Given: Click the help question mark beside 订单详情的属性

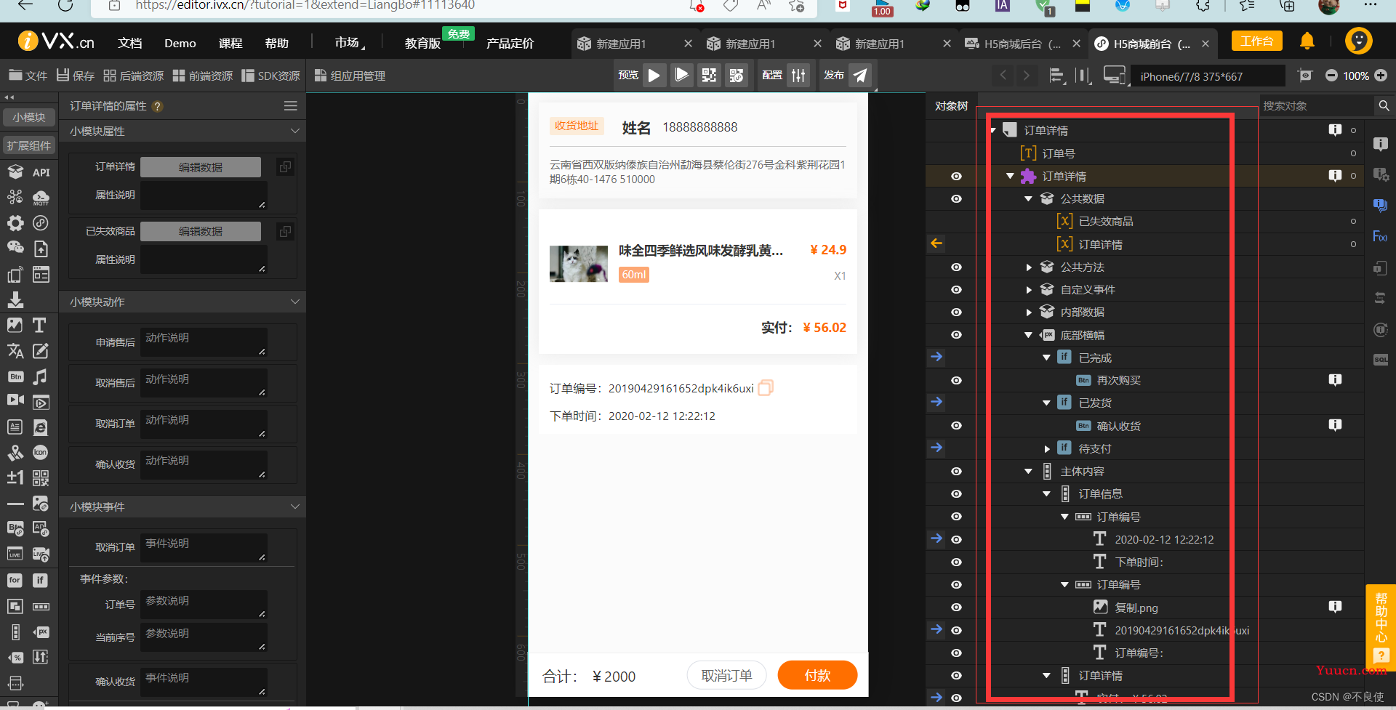Looking at the screenshot, I should pos(158,106).
